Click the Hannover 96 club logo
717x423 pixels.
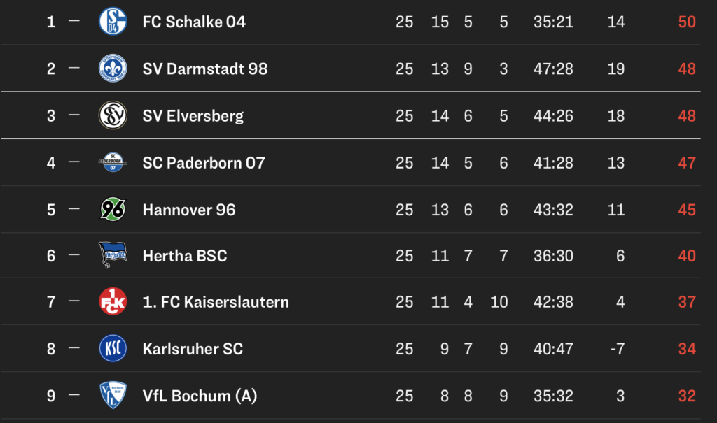click(113, 209)
